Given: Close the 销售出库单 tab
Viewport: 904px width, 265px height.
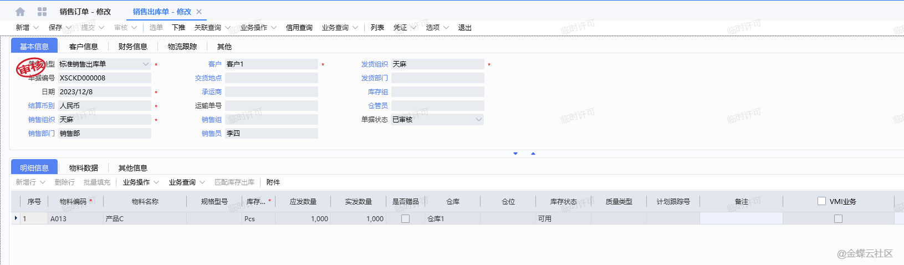Looking at the screenshot, I should [199, 12].
